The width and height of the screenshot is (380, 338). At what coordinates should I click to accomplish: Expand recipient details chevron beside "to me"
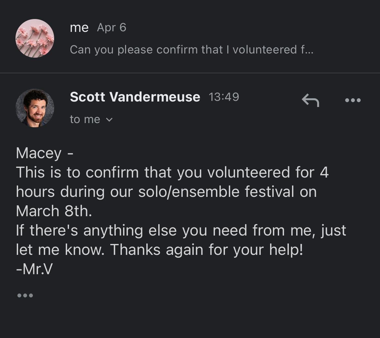(109, 120)
